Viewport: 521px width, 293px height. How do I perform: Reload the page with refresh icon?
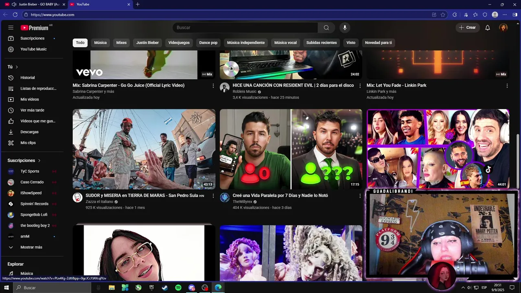[x=15, y=15]
